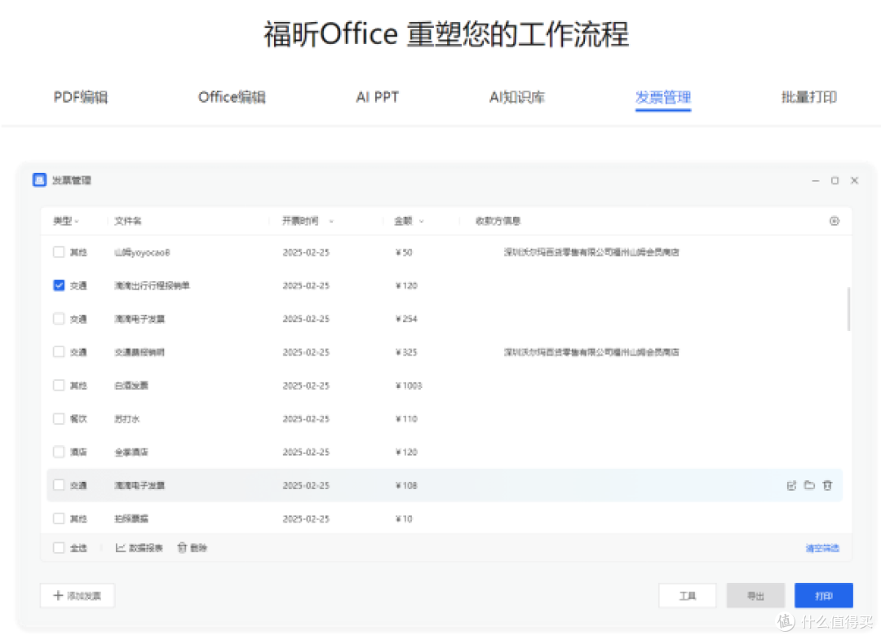This screenshot has height=640, width=881.
Task: Click file name 全季酒店
Action: 131,452
